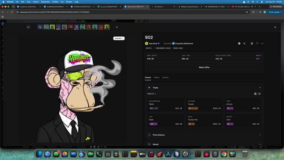The width and height of the screenshot is (284, 160).
Task: Copy the item link icon
Action: [252, 43]
